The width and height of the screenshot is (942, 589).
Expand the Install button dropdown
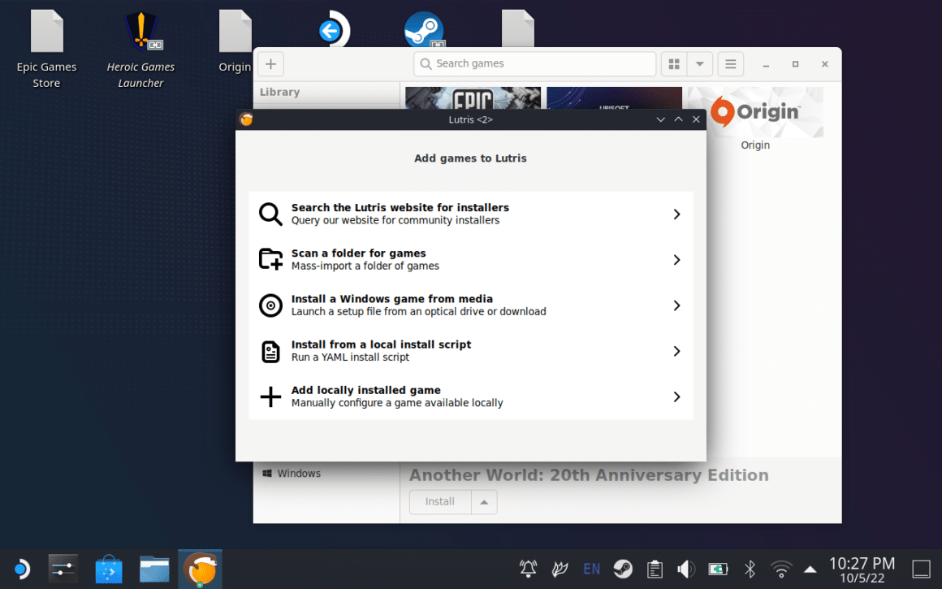tap(485, 502)
